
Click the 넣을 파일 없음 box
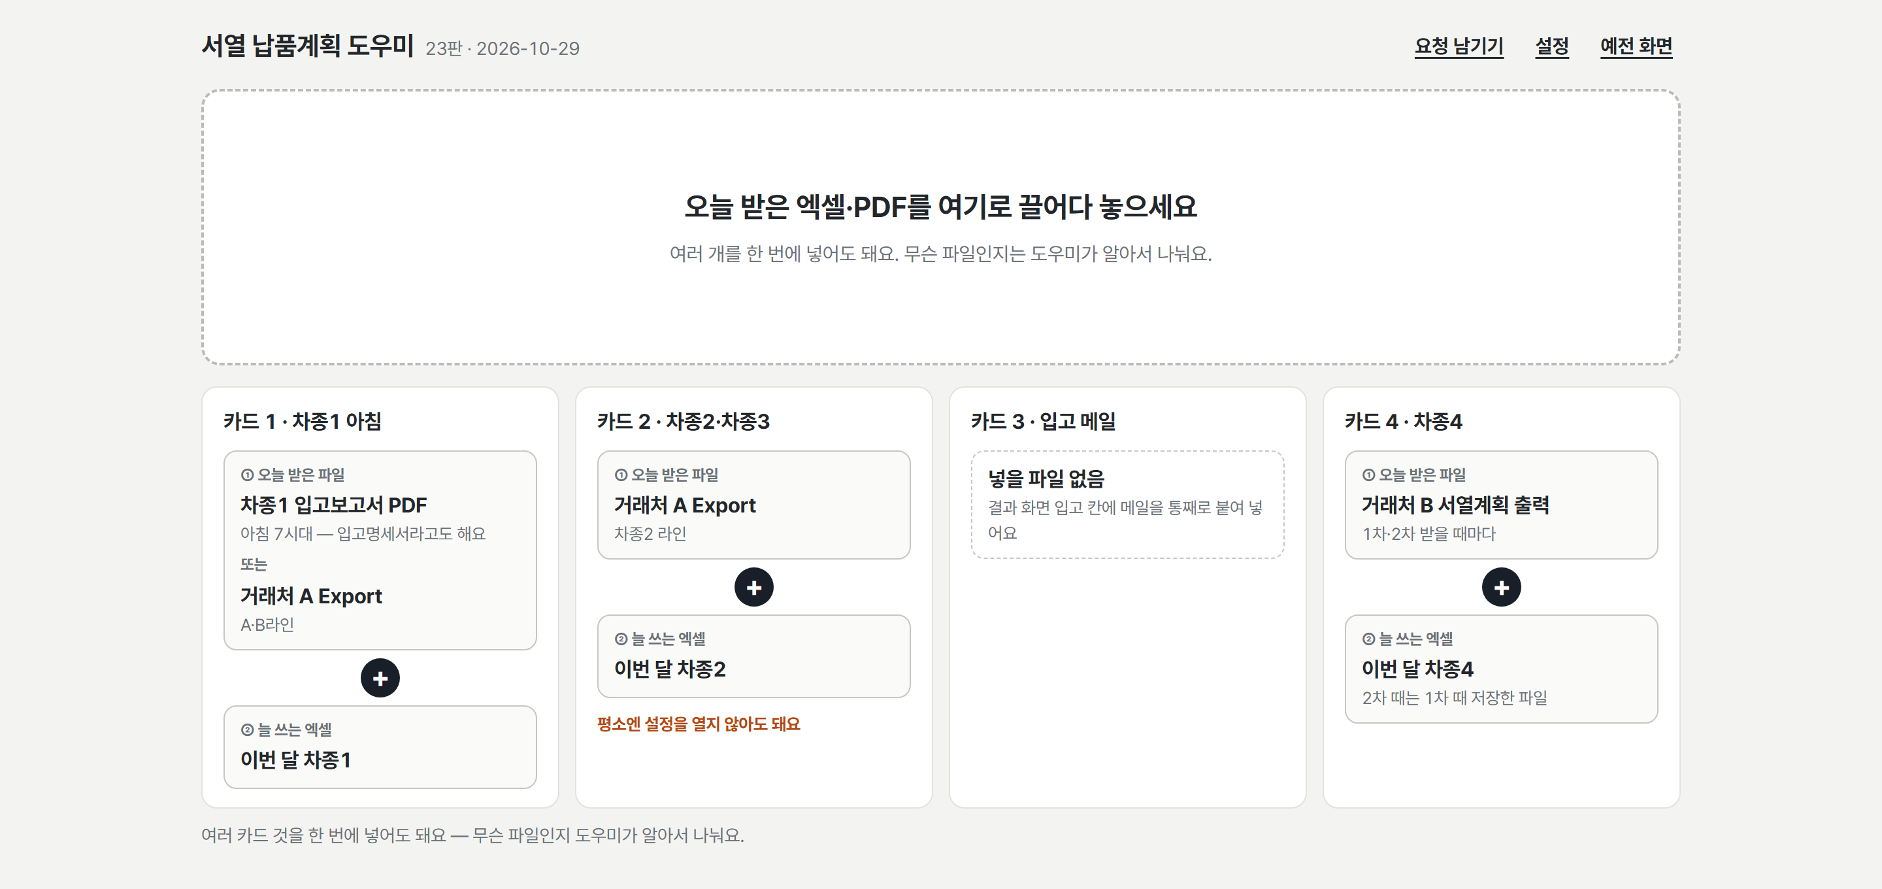point(1127,505)
